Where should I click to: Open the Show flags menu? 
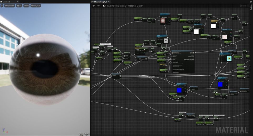coord(26,6)
